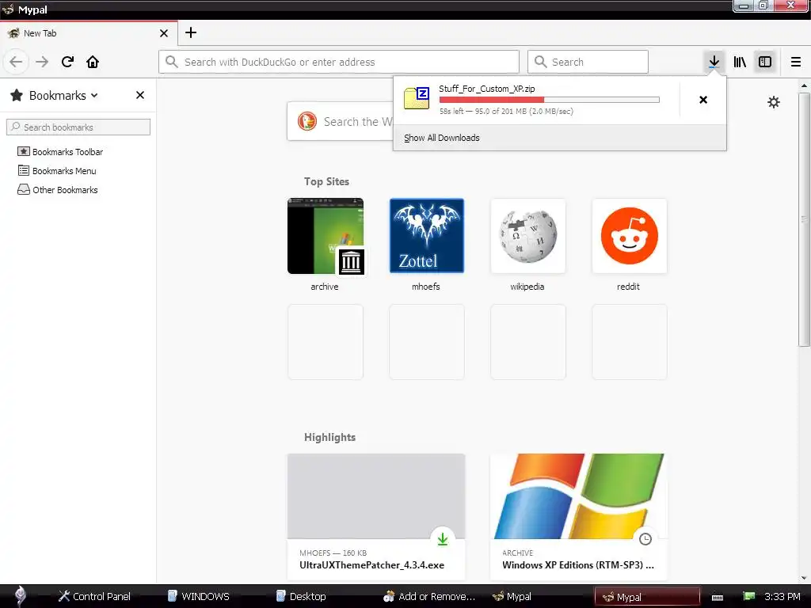Select Bookmarks Menu folder

pos(57,171)
